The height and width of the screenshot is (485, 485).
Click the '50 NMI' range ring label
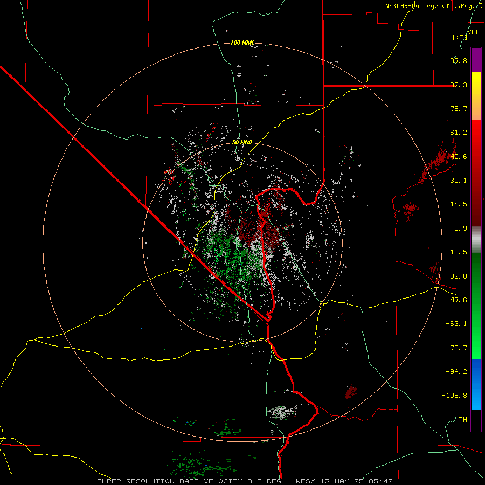242,142
